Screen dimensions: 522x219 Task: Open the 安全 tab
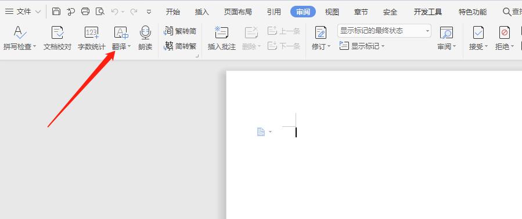(x=390, y=12)
